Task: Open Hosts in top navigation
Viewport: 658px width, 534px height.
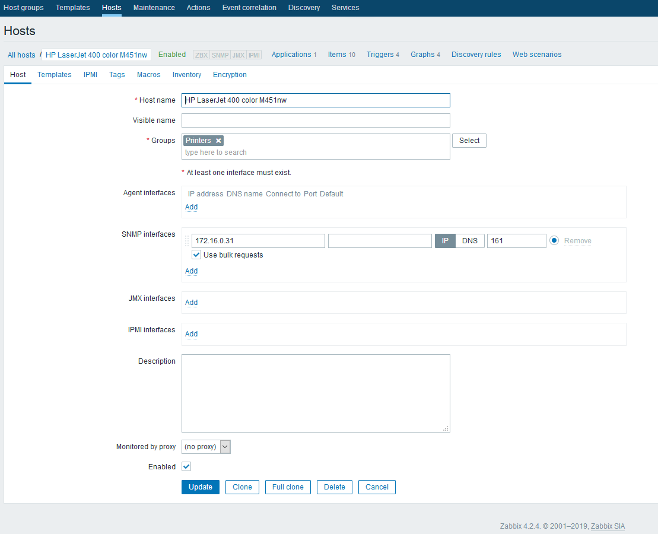Action: point(112,8)
